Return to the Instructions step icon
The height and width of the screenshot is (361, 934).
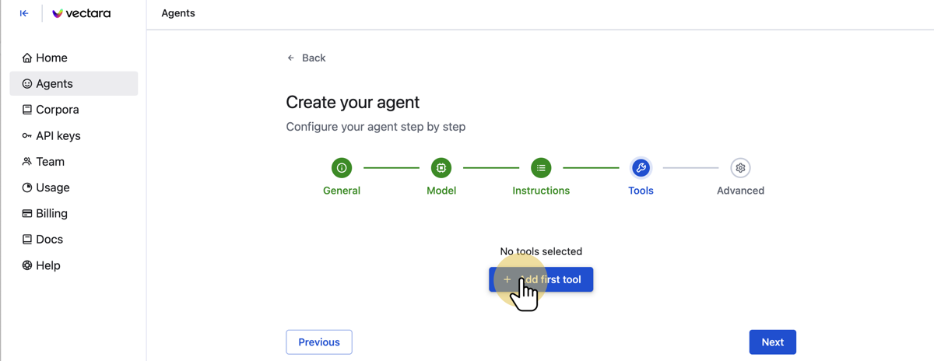541,168
